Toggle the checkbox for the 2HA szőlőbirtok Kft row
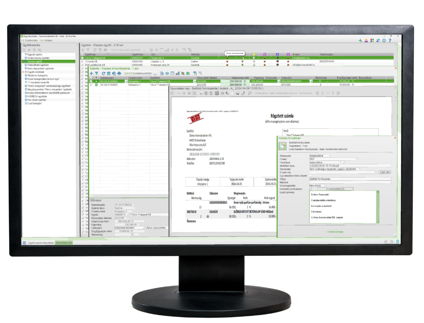The width and height of the screenshot is (424, 323). 82,65
